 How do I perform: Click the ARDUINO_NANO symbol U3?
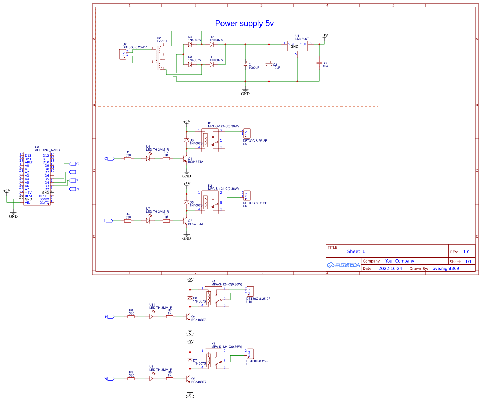point(37,178)
